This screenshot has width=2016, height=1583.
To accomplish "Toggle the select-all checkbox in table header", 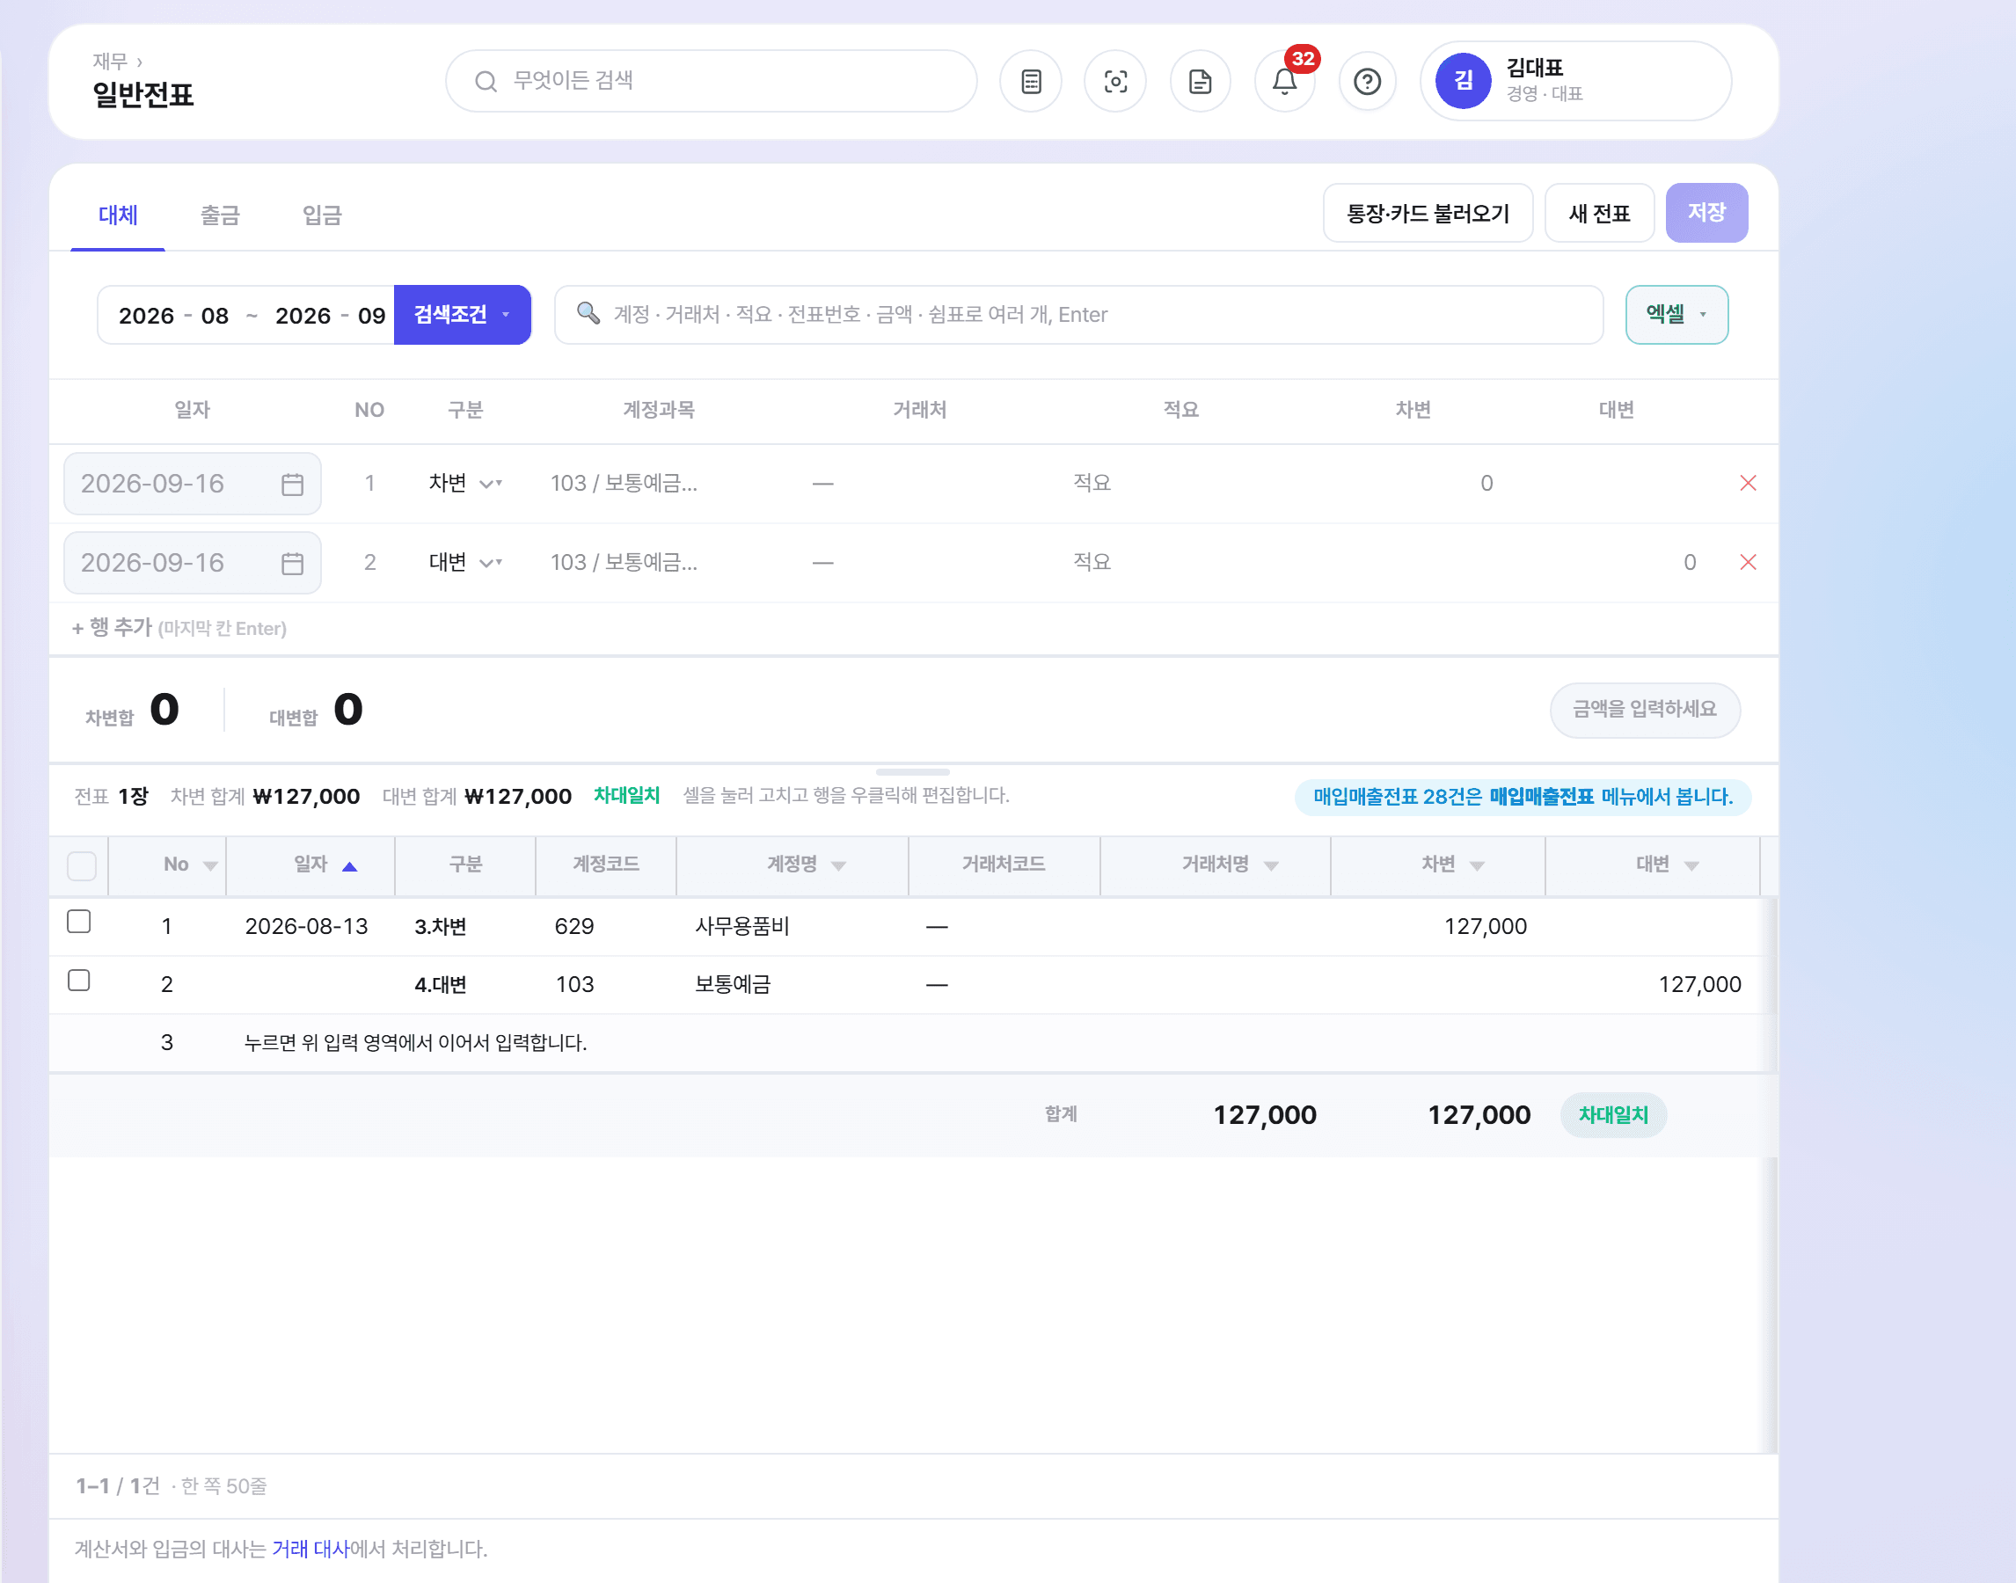I will [x=82, y=865].
